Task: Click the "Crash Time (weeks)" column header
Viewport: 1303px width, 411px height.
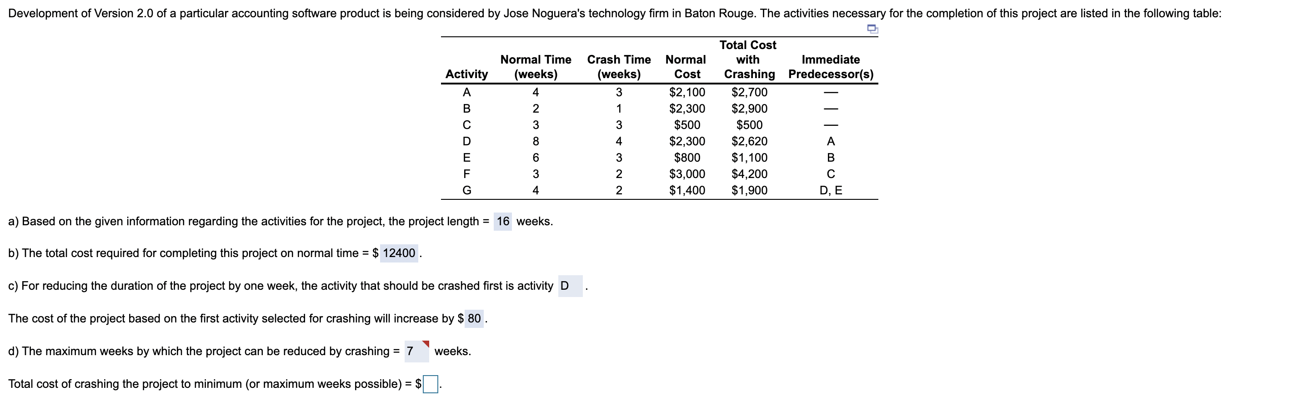Action: coord(620,66)
